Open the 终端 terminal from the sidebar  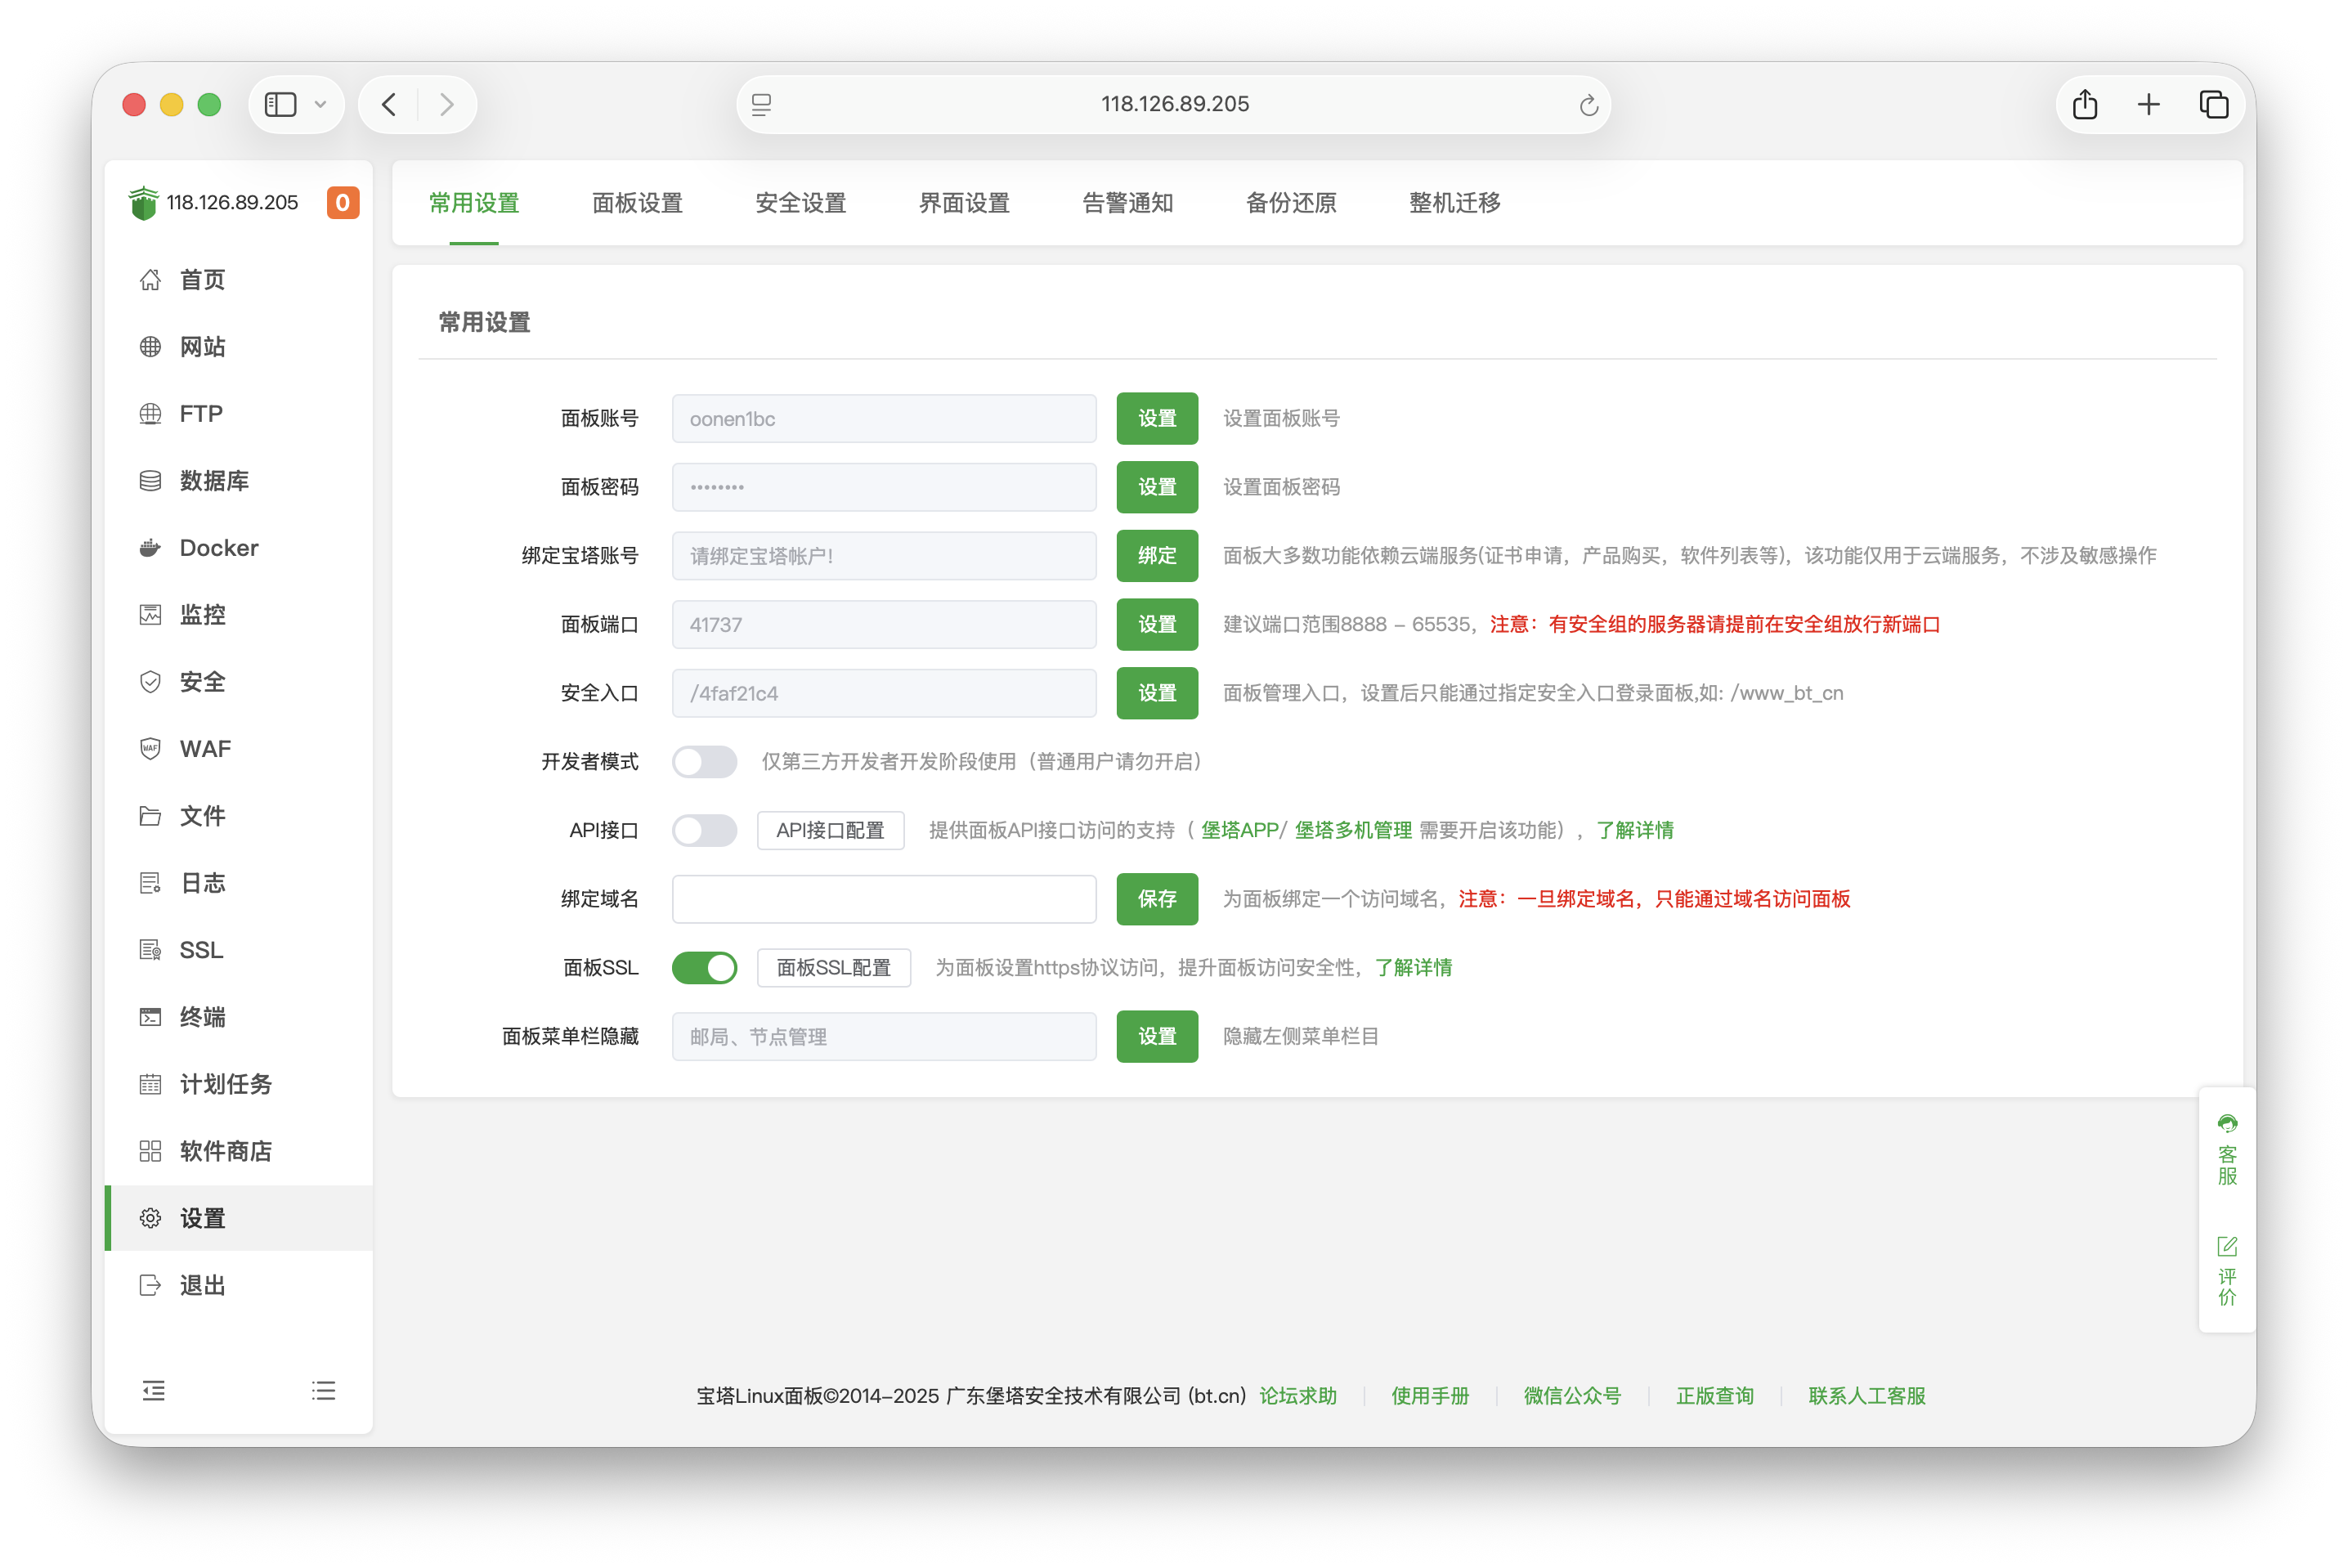(203, 1016)
